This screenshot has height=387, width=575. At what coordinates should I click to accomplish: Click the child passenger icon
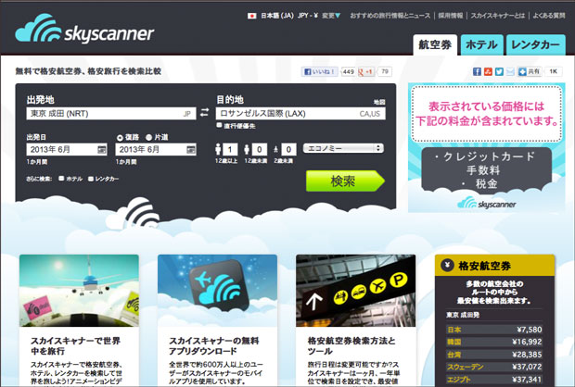247,149
